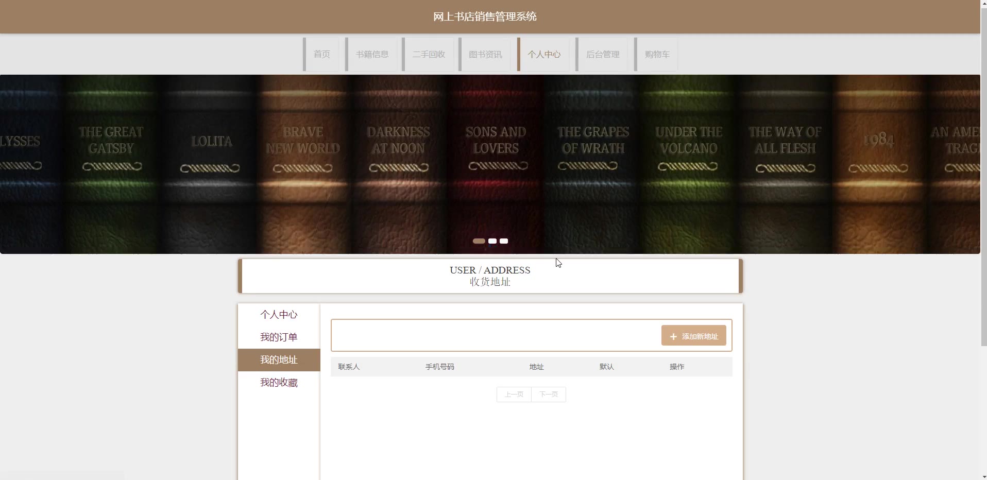
Task: Click the 默认 column header
Action: (x=607, y=367)
